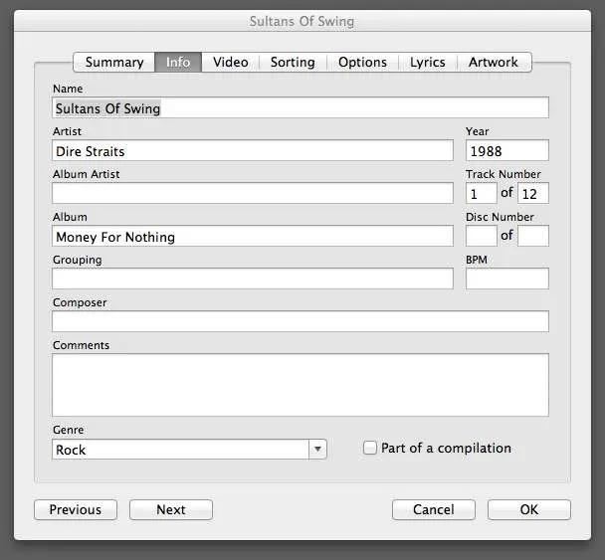Click the Name field with Sultans Of Swing
Screen dimensions: 605x560
click(300, 108)
